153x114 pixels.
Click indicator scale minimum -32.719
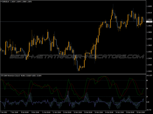(149, 110)
